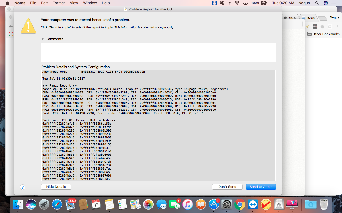Click the Siri icon in the menu bar
This screenshot has width=342, height=213.
tap(325, 3)
